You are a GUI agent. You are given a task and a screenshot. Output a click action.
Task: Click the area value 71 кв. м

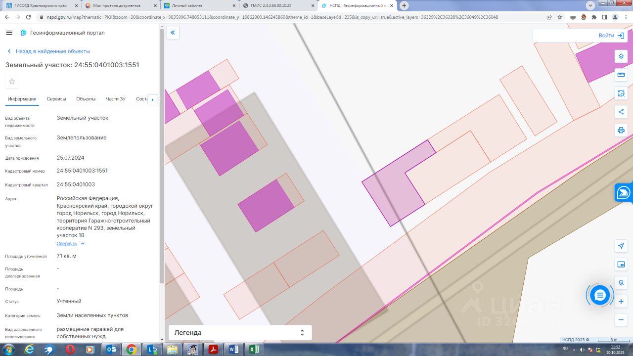[x=67, y=256]
